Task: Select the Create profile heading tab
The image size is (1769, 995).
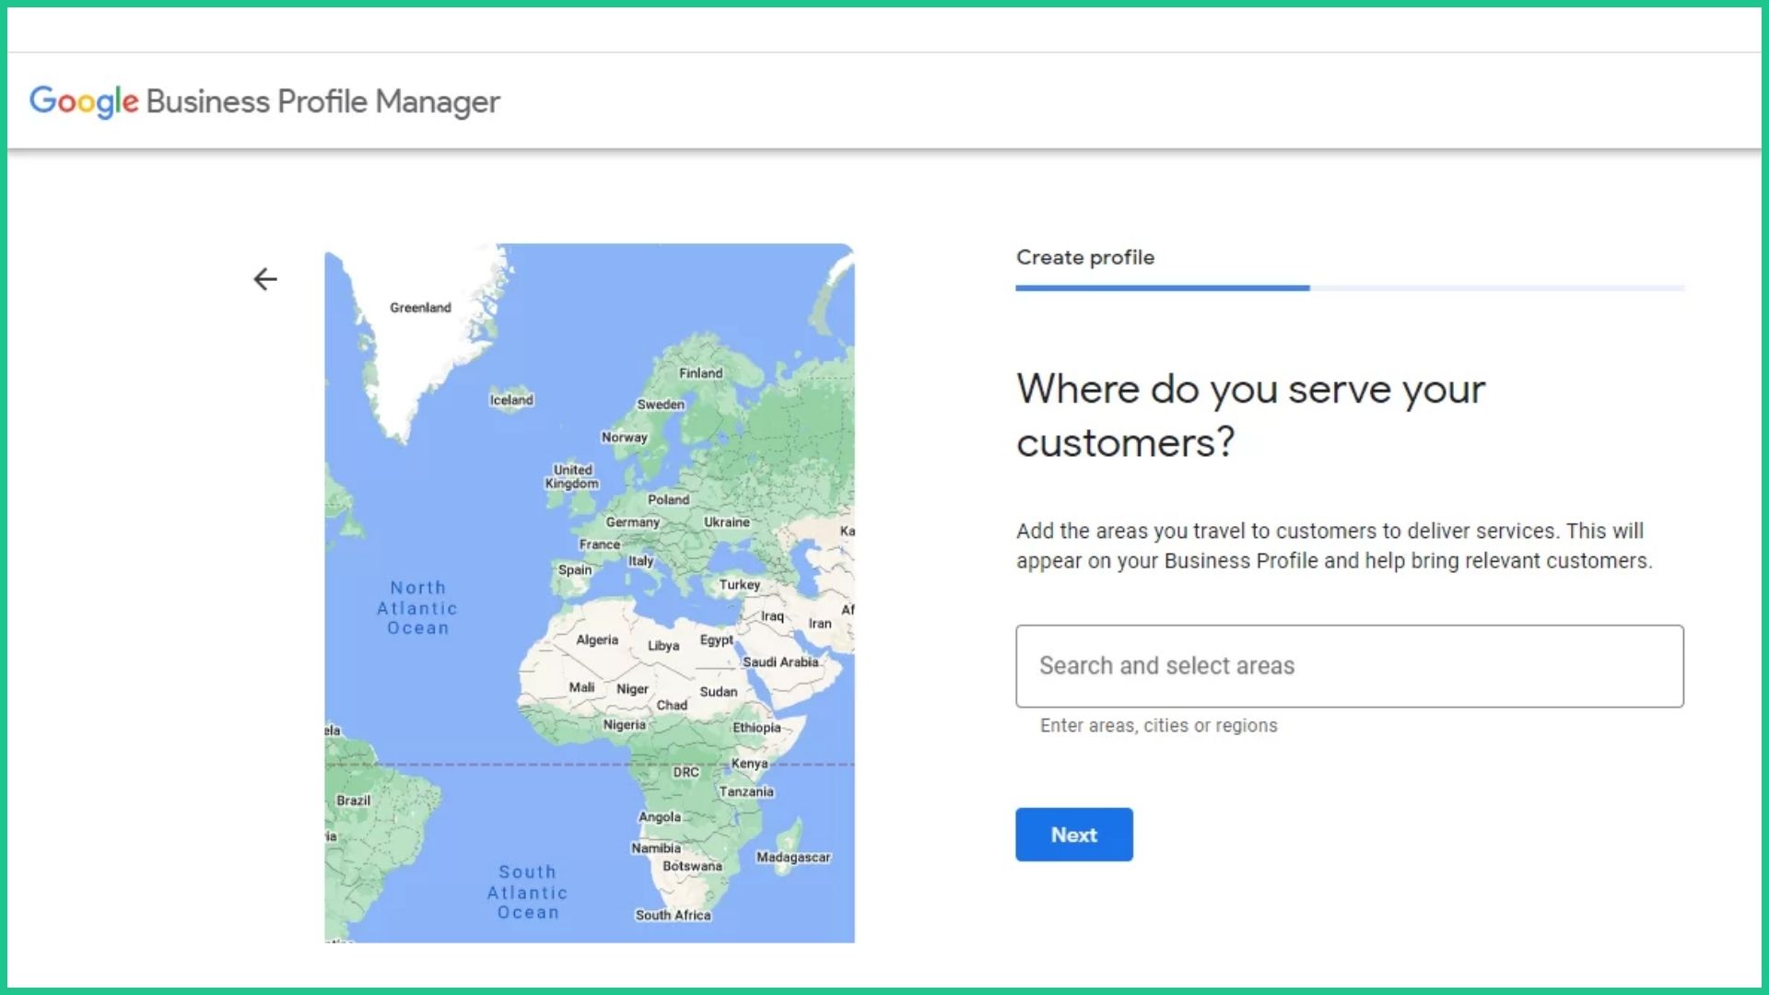Action: pos(1085,258)
